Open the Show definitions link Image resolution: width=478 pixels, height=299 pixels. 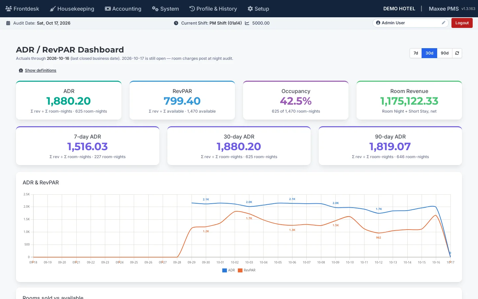click(40, 70)
